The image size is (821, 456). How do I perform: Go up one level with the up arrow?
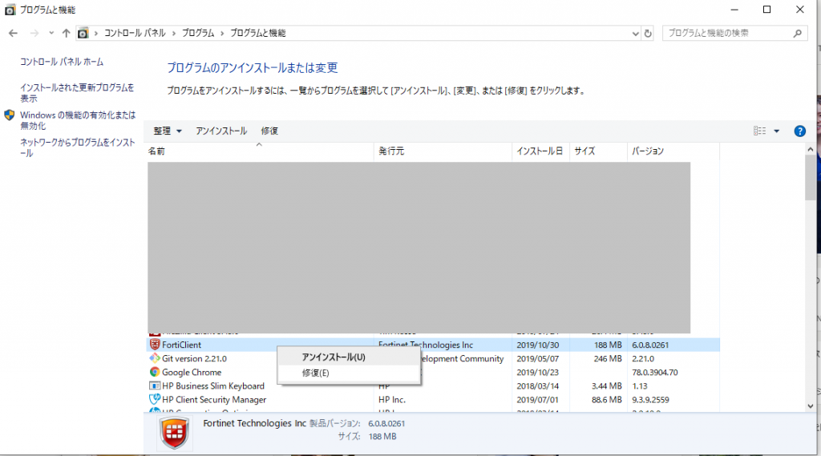[x=66, y=33]
